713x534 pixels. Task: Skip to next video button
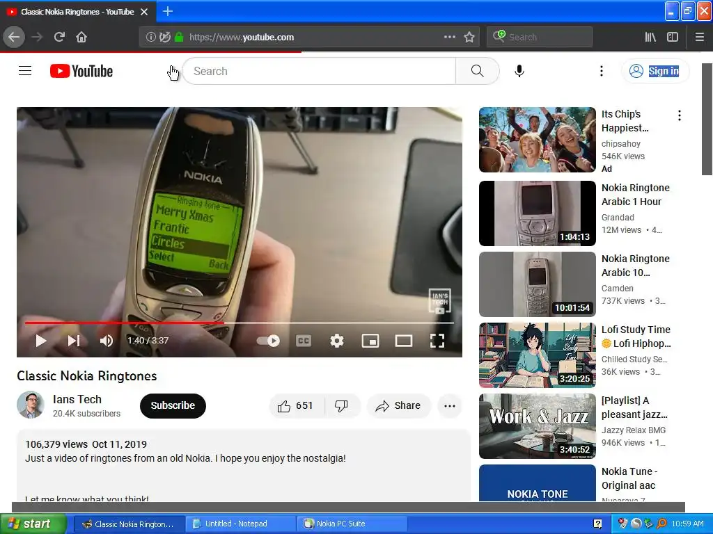pos(74,341)
